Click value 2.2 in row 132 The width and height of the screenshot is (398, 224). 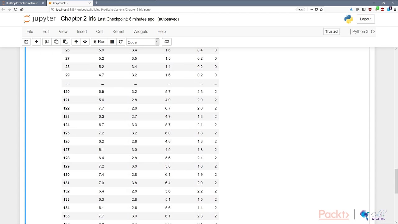click(200, 191)
